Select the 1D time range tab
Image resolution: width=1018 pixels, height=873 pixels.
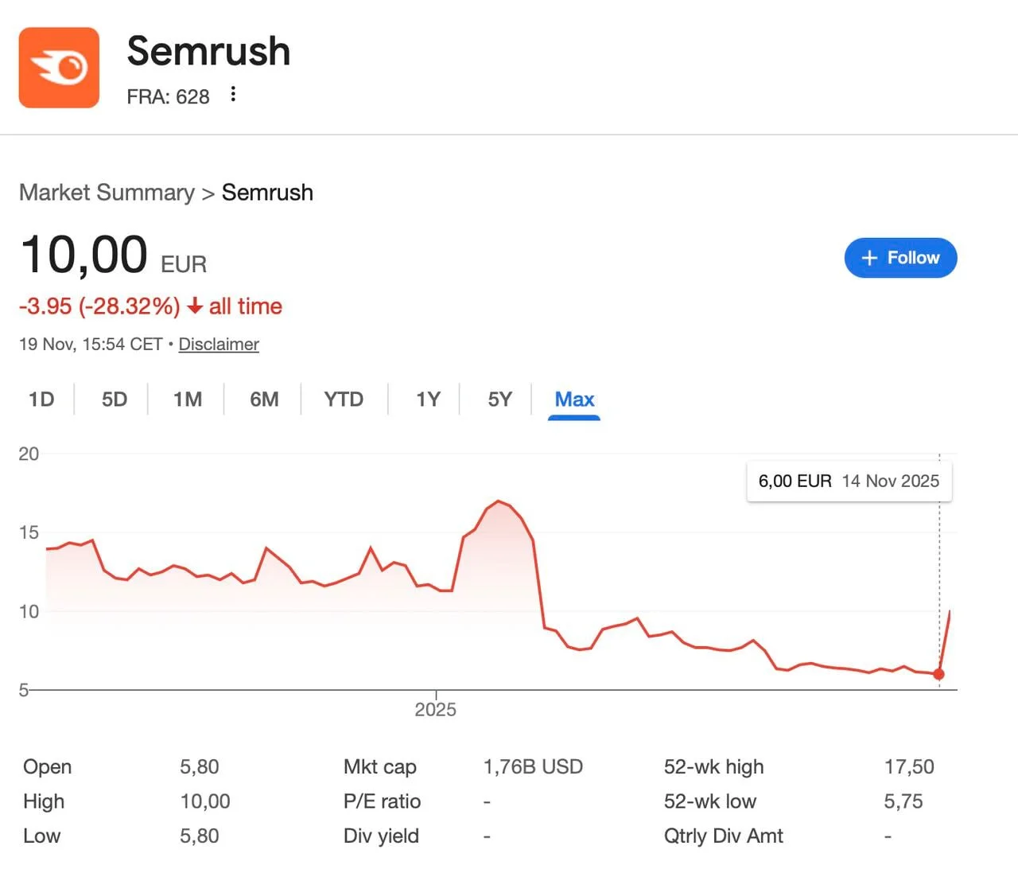point(41,399)
